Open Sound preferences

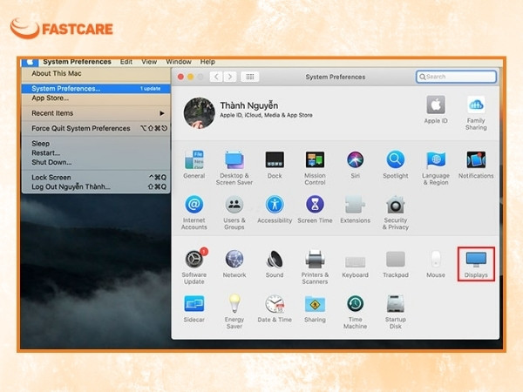tap(275, 264)
